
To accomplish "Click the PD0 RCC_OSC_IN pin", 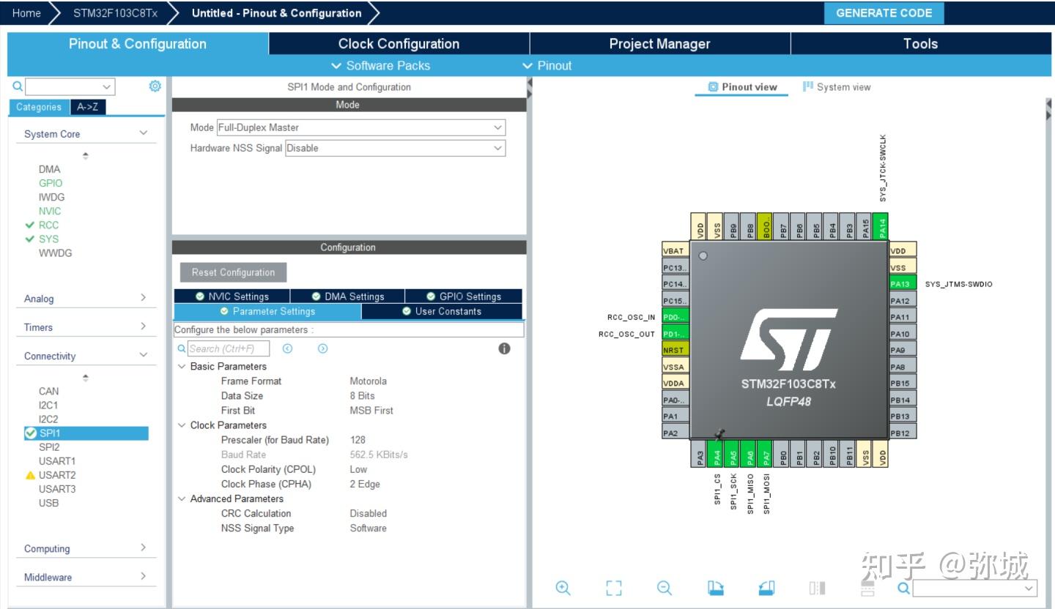I will (x=675, y=317).
